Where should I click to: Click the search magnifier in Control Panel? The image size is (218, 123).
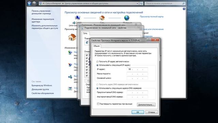tap(183, 3)
